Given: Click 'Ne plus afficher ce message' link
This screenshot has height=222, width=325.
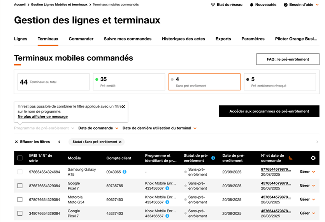Looking at the screenshot, I should pyautogui.click(x=42, y=116).
